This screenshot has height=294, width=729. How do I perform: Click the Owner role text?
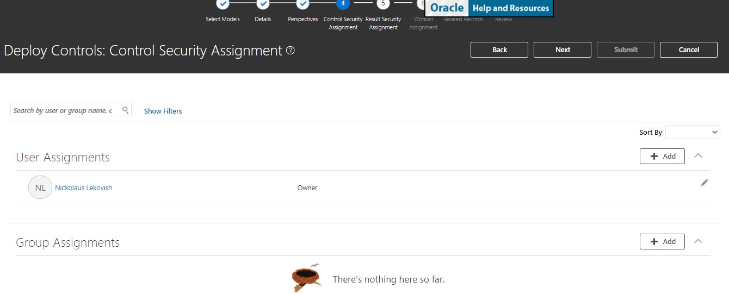click(307, 187)
